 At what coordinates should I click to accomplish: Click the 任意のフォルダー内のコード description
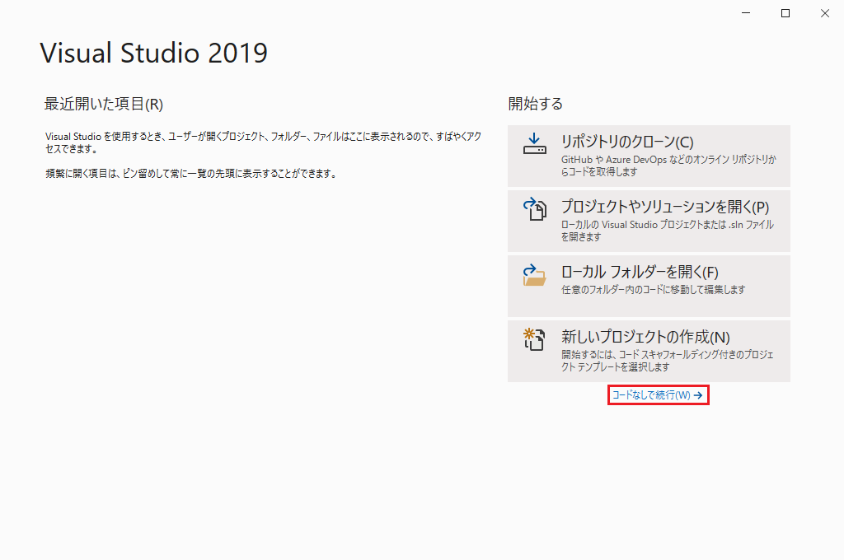click(x=653, y=290)
